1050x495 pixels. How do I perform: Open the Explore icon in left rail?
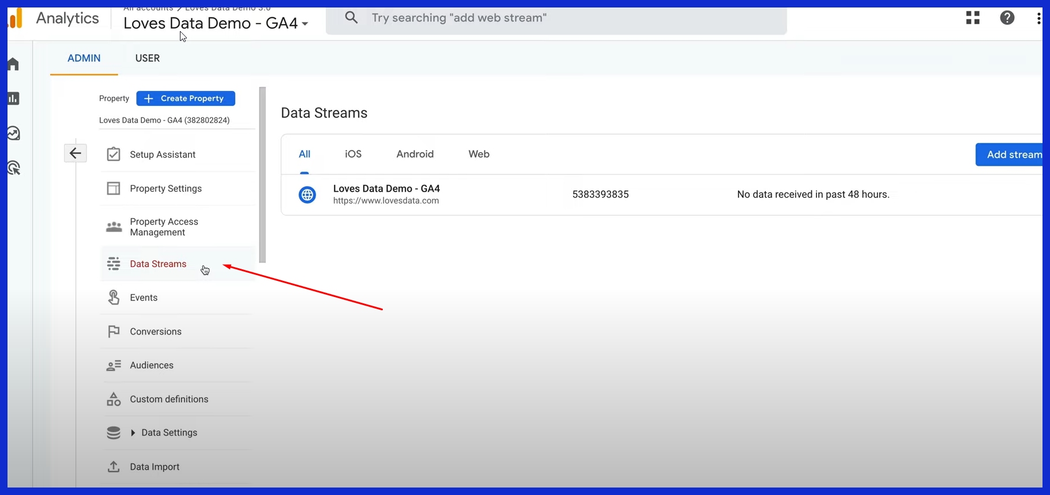tap(13, 134)
